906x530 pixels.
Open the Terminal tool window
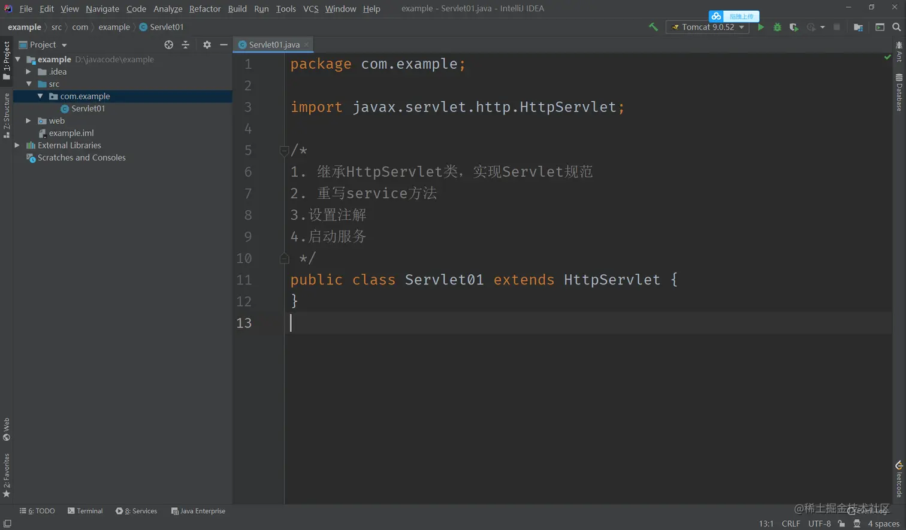click(x=85, y=511)
